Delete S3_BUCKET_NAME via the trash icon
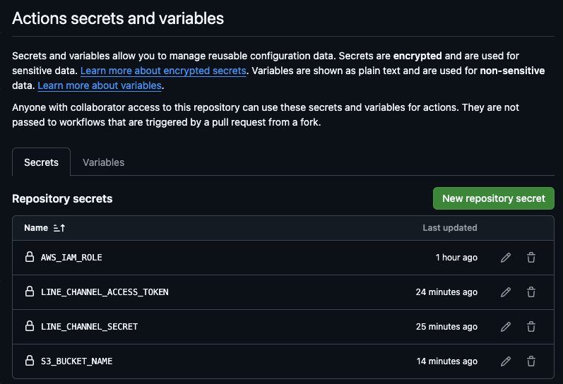The height and width of the screenshot is (384, 563). (531, 361)
